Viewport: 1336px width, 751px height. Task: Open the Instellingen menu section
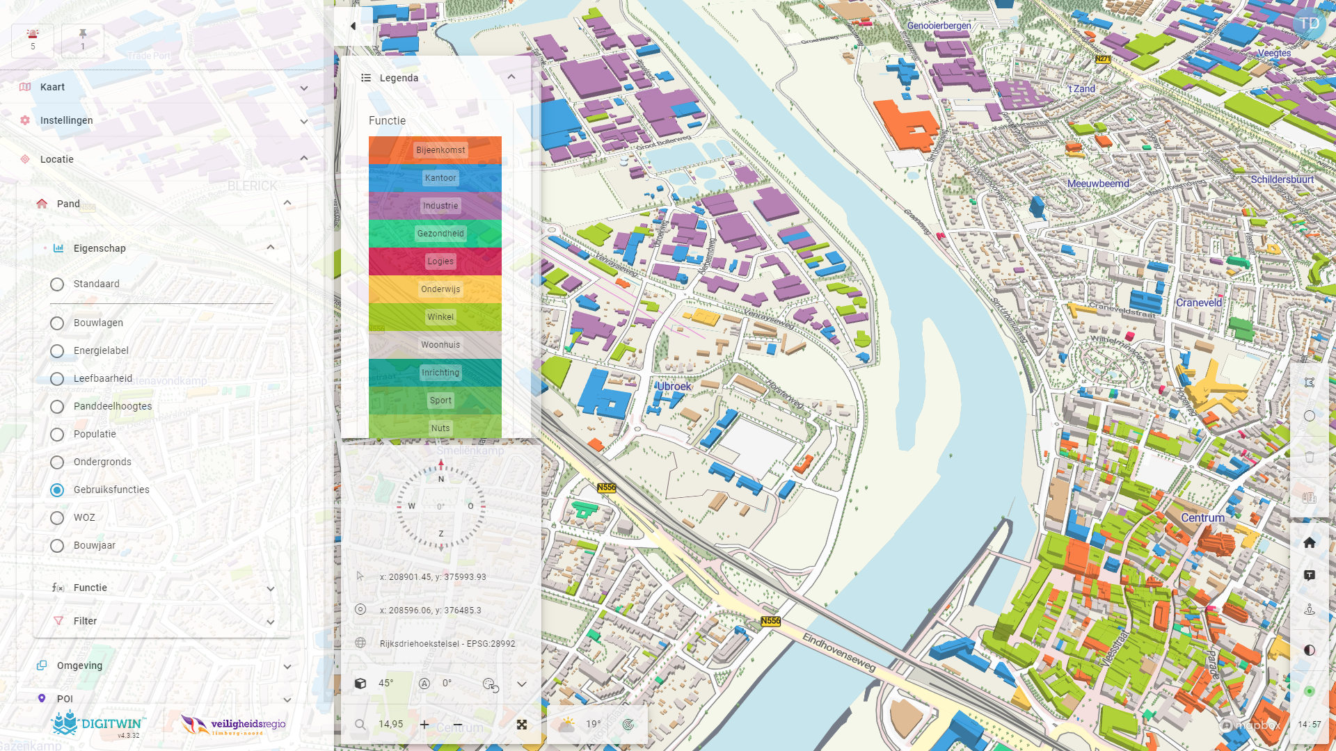pyautogui.click(x=304, y=121)
